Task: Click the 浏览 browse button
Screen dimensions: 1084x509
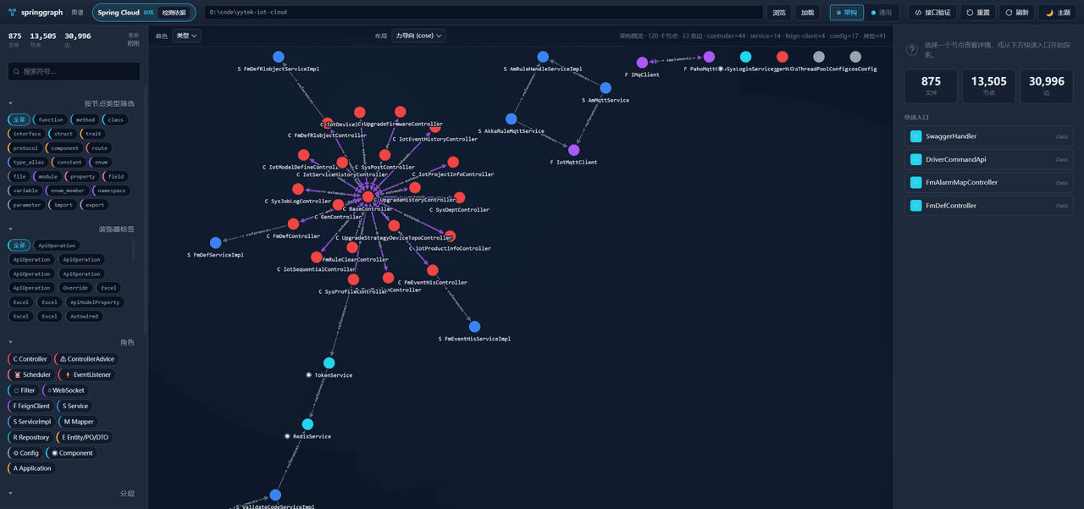Action: [x=779, y=13]
